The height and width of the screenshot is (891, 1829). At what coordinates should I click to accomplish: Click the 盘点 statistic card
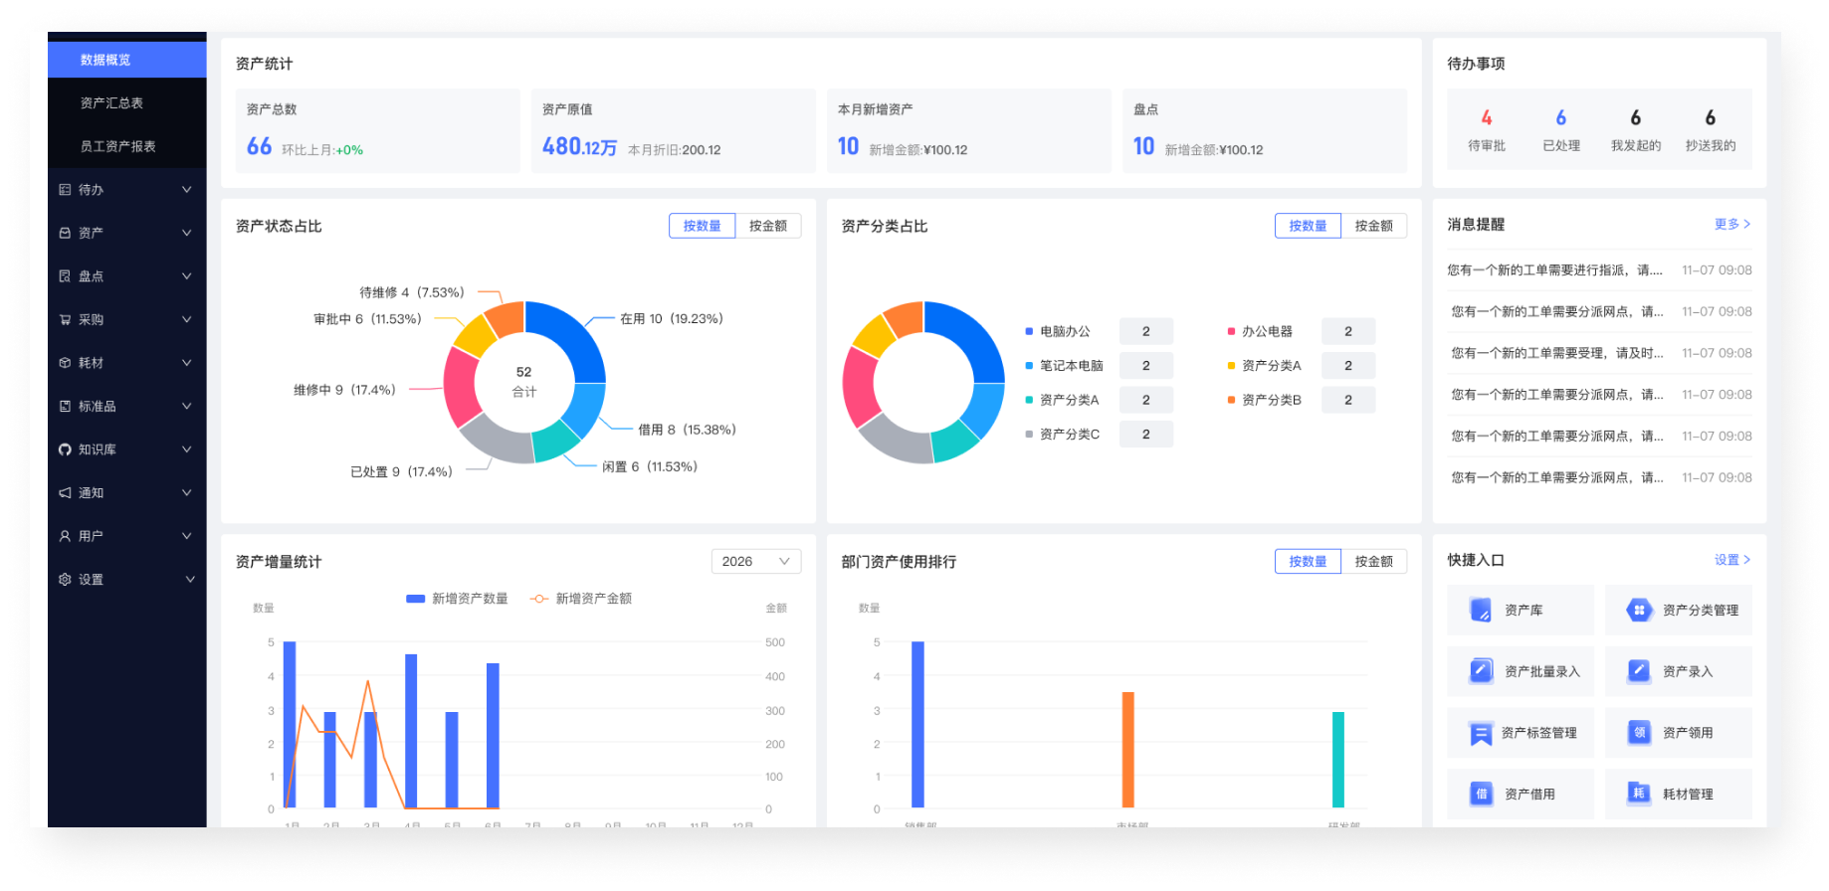pos(1265,130)
